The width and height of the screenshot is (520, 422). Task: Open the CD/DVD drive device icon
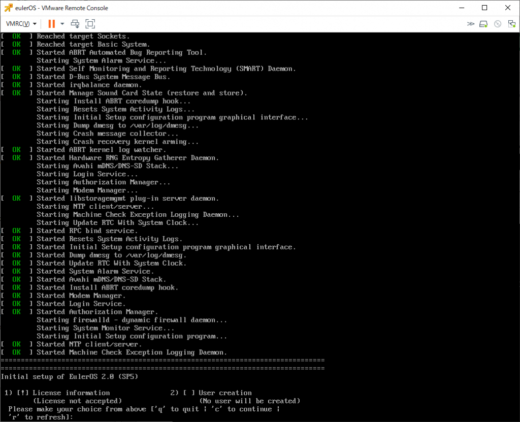click(498, 24)
